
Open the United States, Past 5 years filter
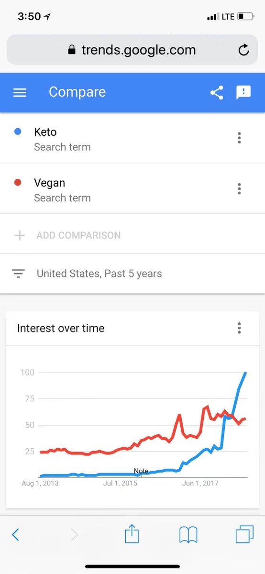132,274
